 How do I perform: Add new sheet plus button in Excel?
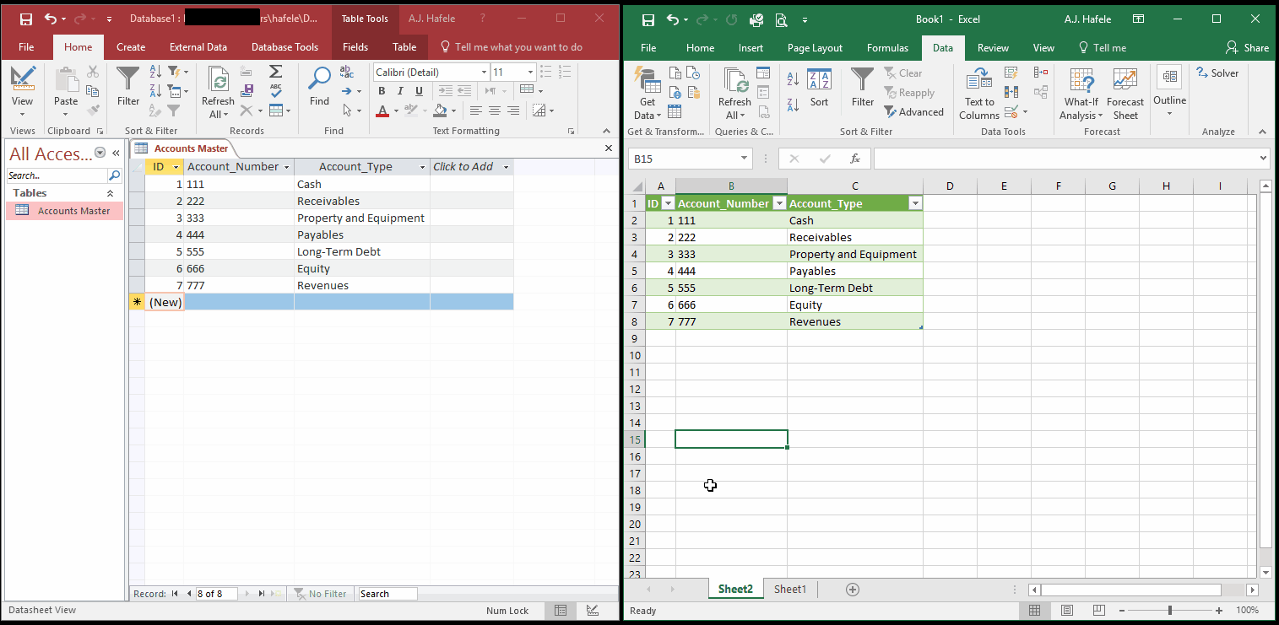(x=853, y=590)
